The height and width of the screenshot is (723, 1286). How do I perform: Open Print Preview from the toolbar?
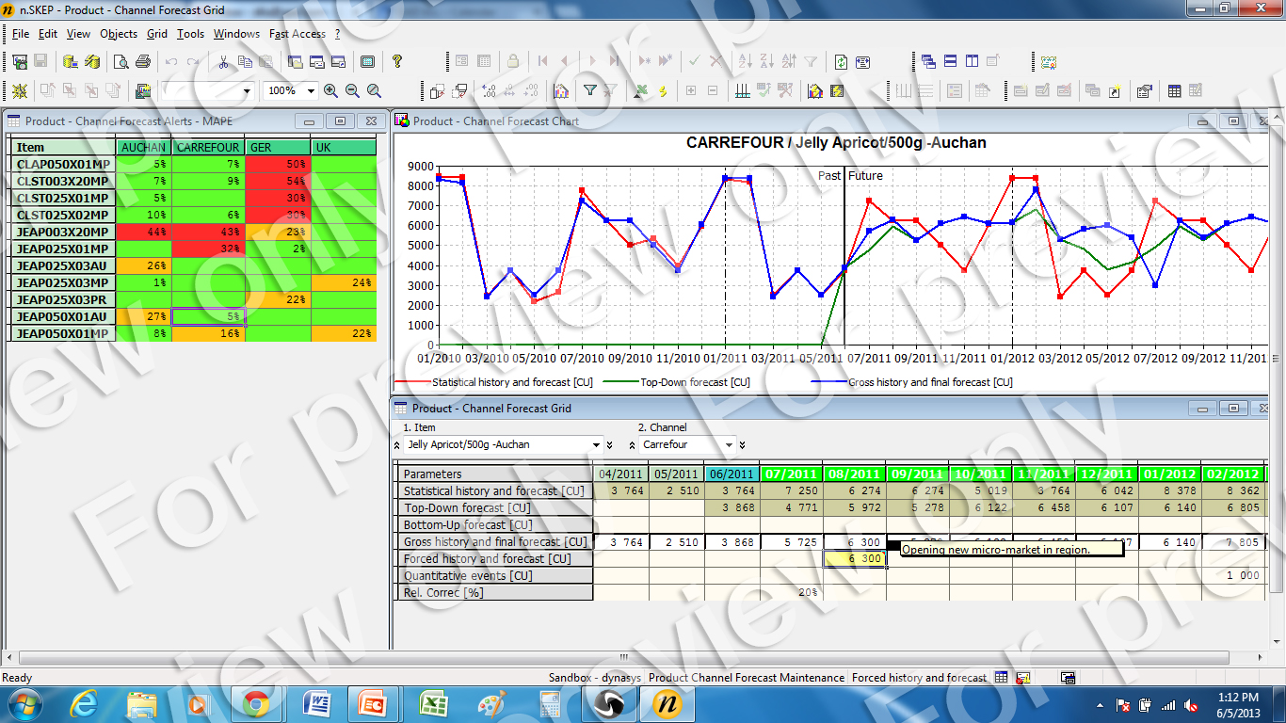tap(121, 62)
